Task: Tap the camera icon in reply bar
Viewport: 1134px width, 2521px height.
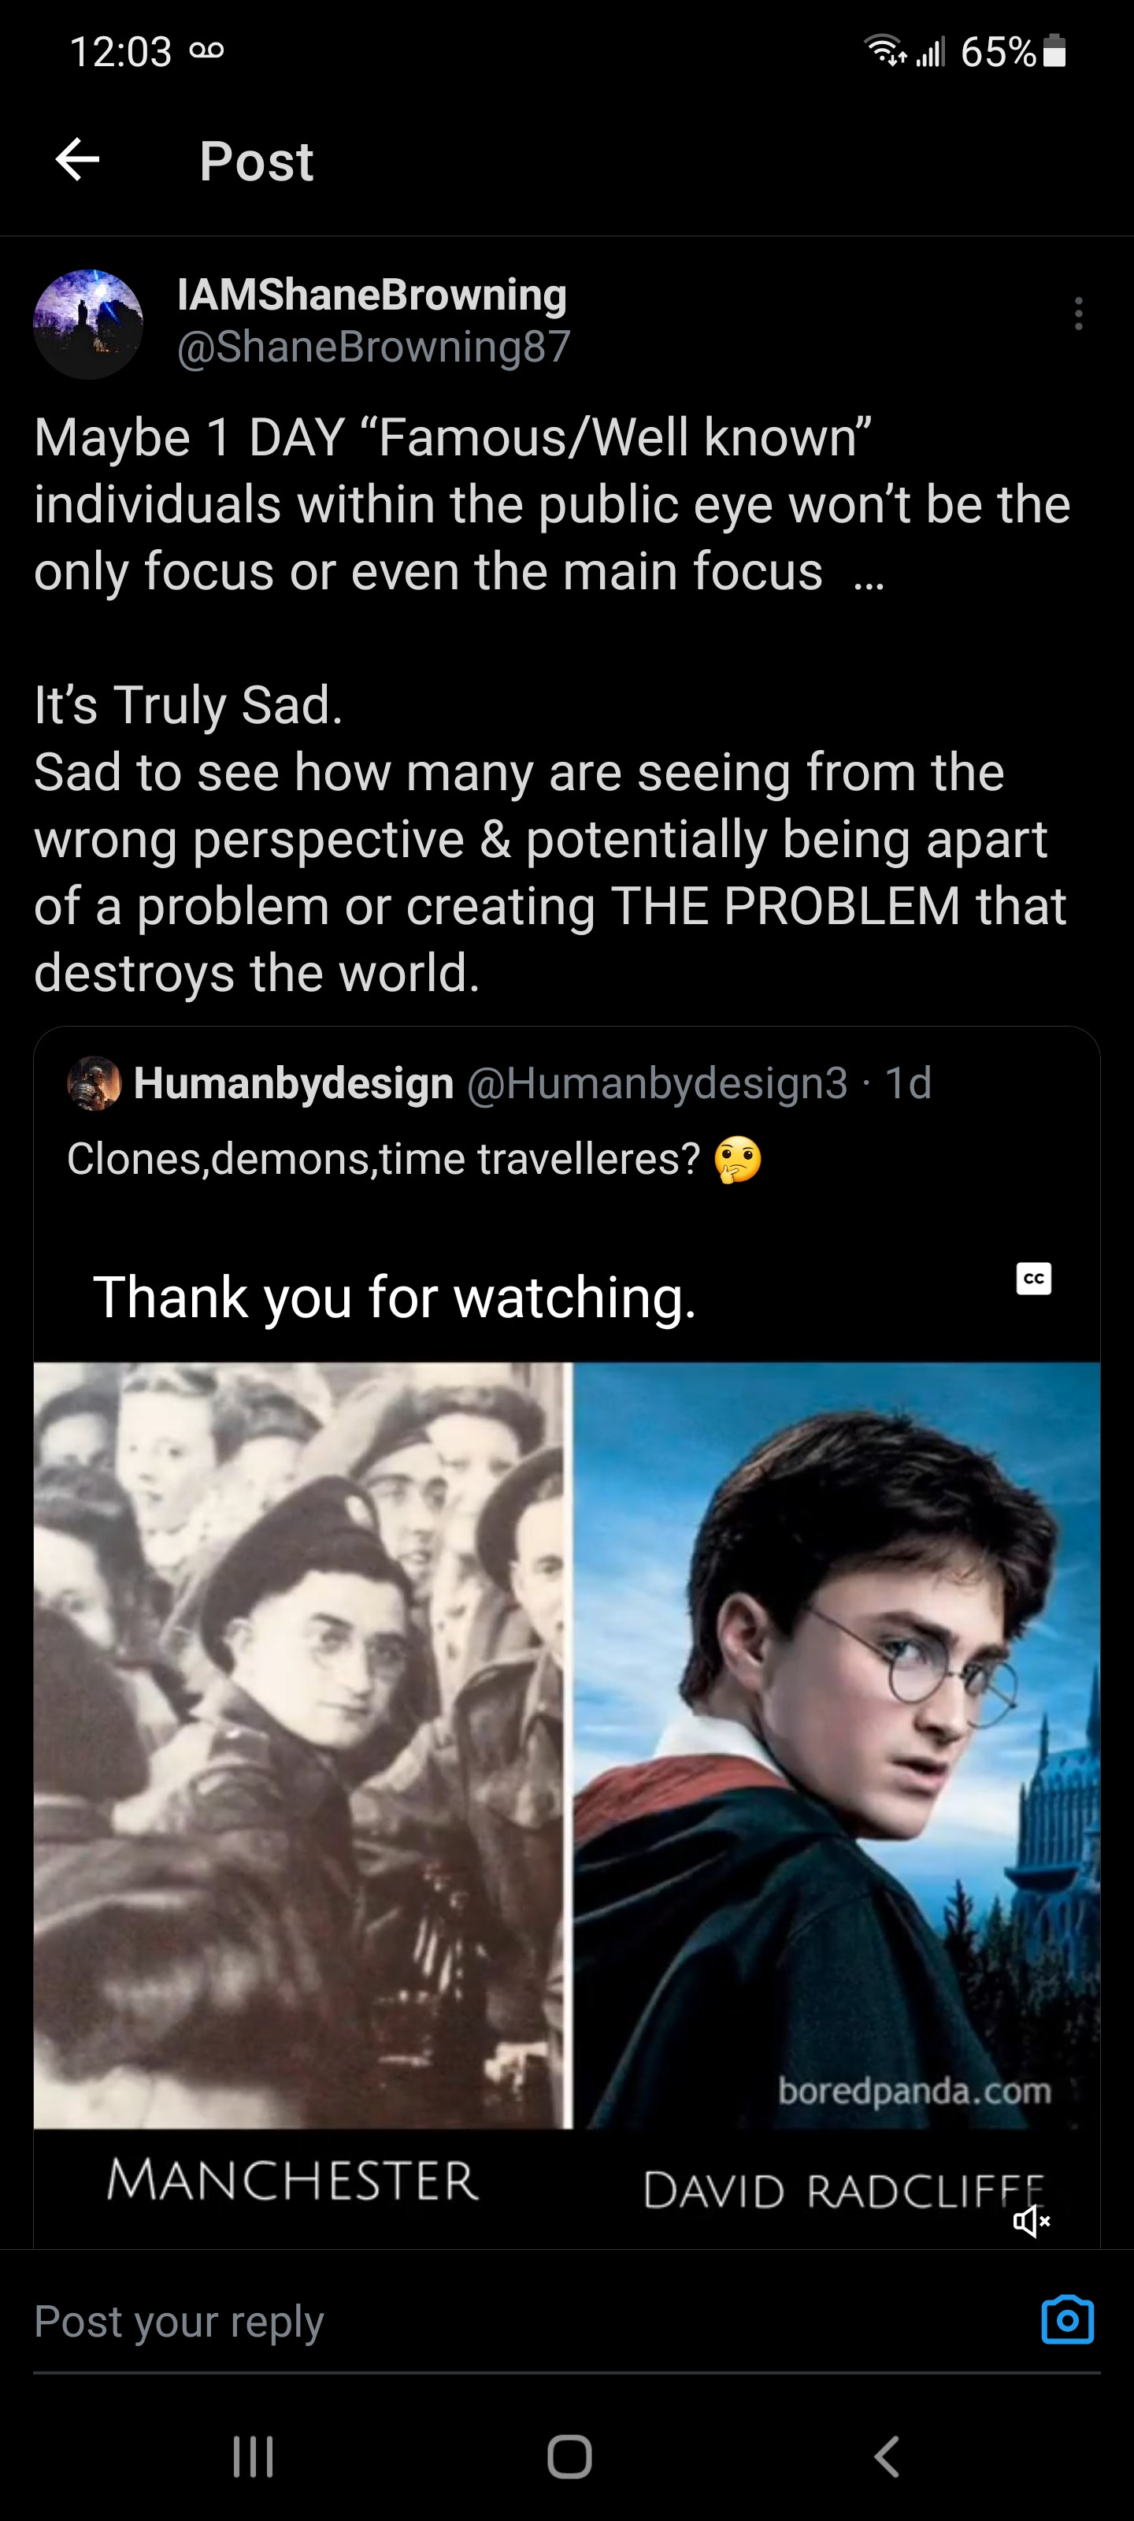Action: (1068, 2319)
